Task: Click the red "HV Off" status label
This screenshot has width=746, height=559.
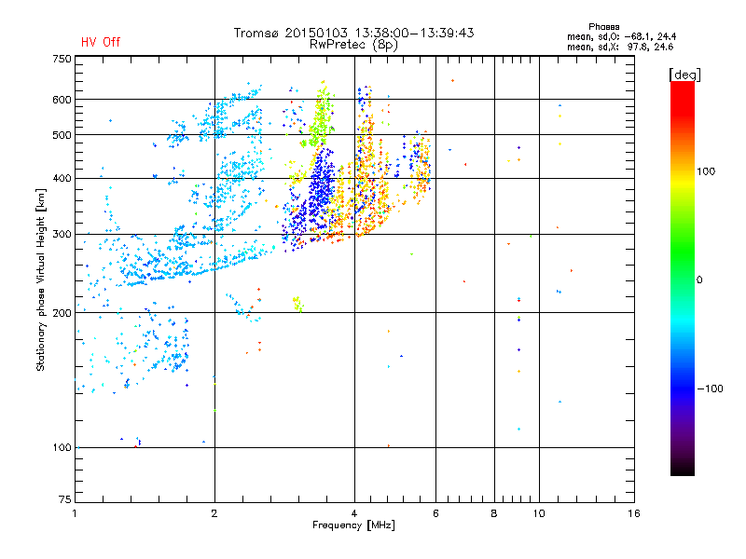Action: (101, 42)
